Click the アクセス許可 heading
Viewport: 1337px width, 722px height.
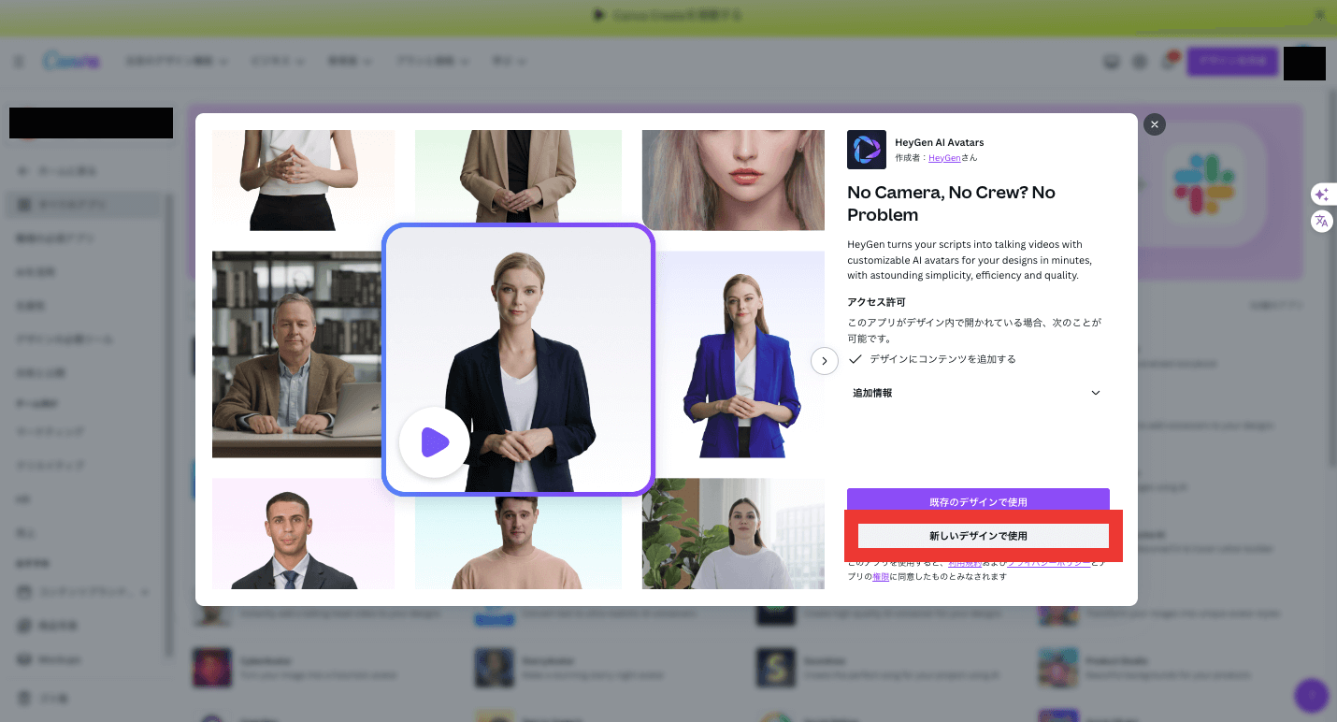click(876, 302)
